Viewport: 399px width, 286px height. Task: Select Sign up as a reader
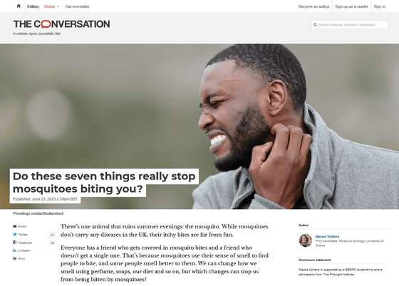click(x=351, y=6)
